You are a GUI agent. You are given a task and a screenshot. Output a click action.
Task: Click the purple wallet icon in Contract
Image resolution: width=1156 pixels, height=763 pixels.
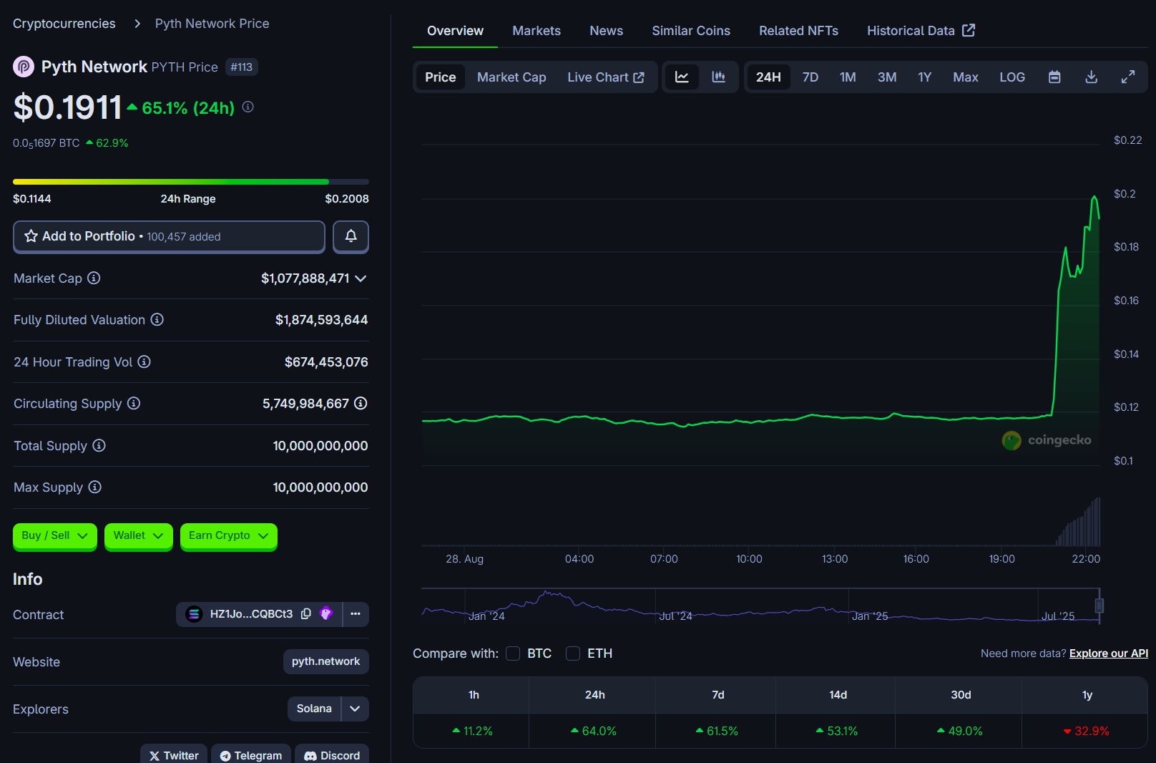click(326, 613)
